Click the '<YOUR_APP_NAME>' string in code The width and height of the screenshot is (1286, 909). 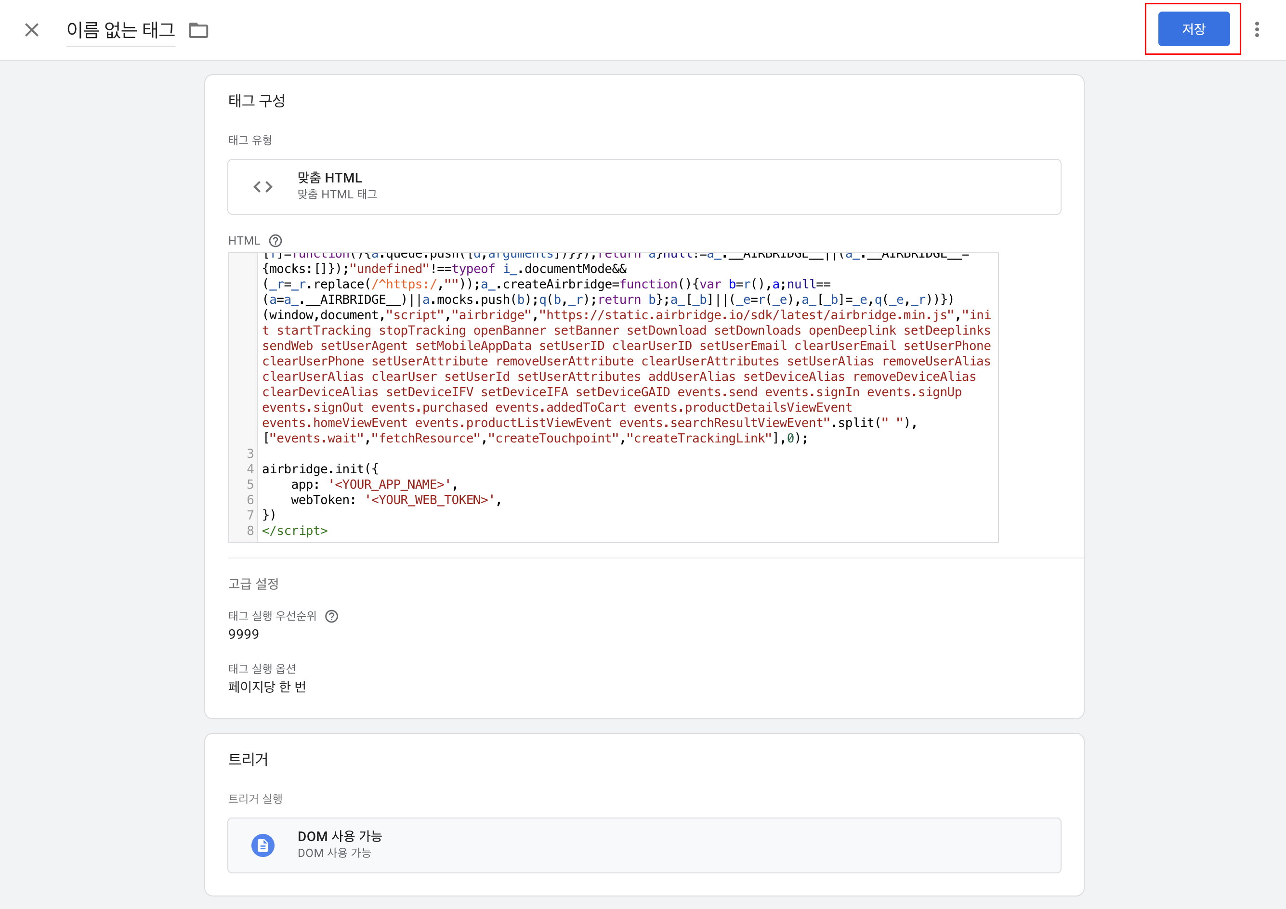(x=390, y=484)
